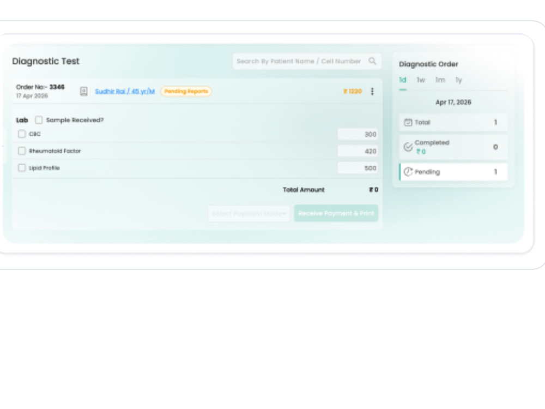The image size is (545, 409).
Task: Select the Pending orders row
Action: pyautogui.click(x=453, y=172)
